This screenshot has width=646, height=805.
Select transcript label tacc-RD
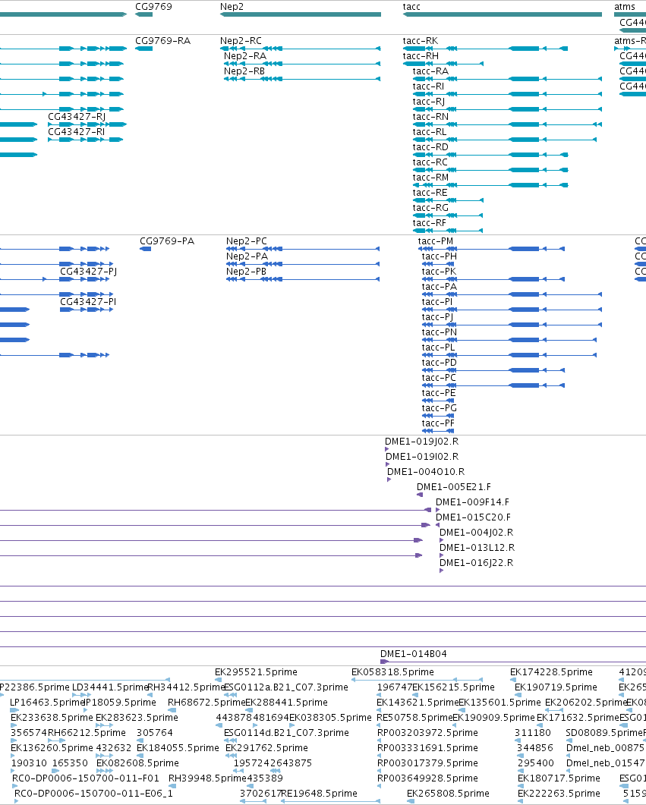430,147
